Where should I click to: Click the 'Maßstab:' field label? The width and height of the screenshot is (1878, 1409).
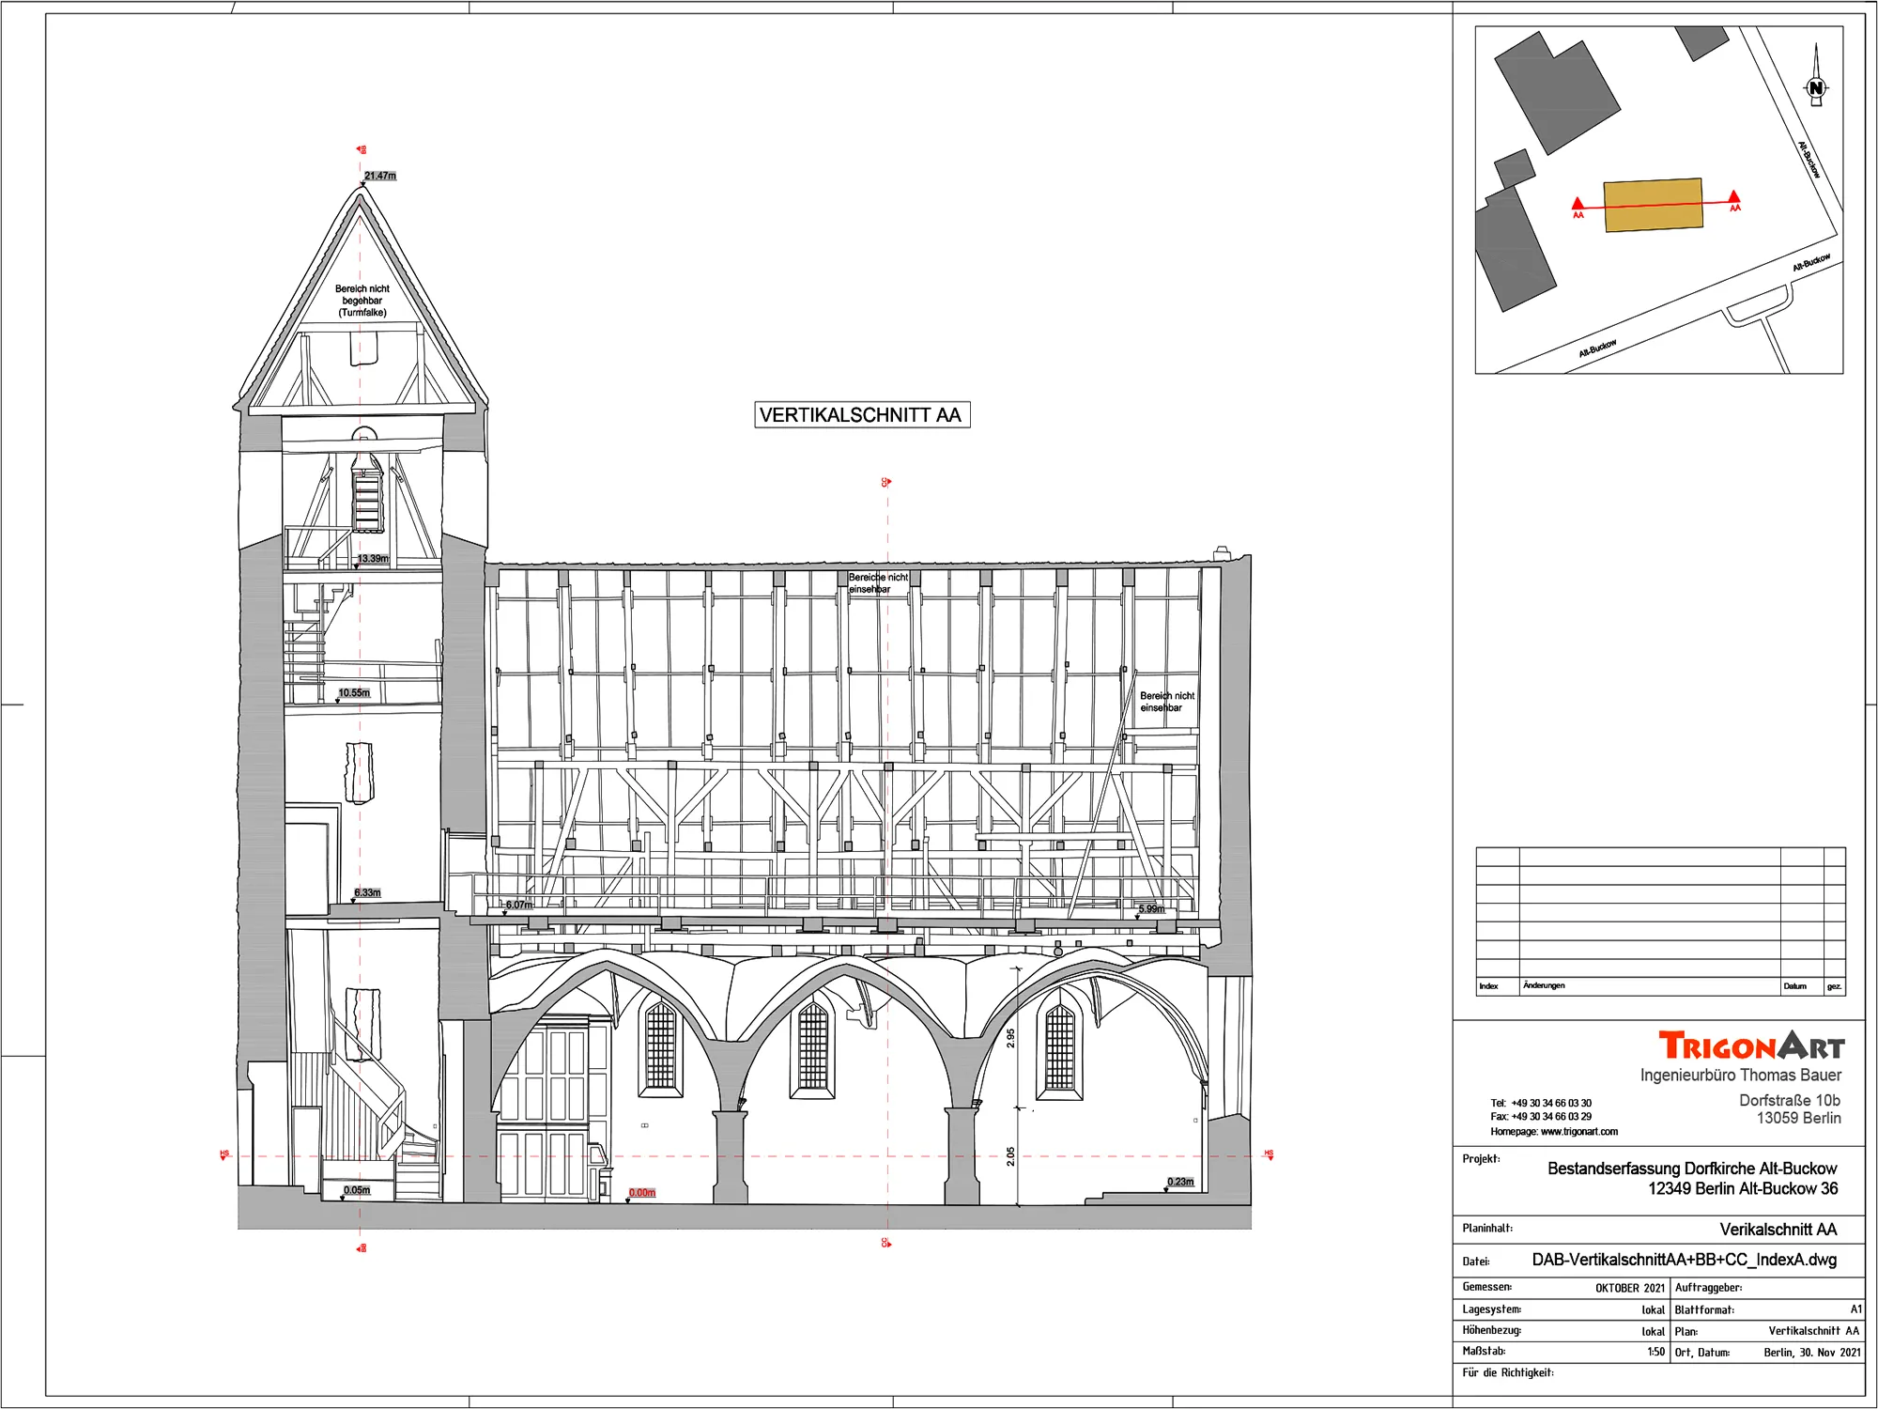pos(1485,1352)
